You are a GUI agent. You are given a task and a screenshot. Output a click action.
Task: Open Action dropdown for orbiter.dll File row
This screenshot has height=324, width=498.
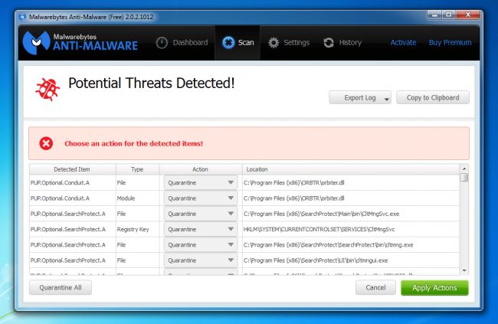[201, 182]
